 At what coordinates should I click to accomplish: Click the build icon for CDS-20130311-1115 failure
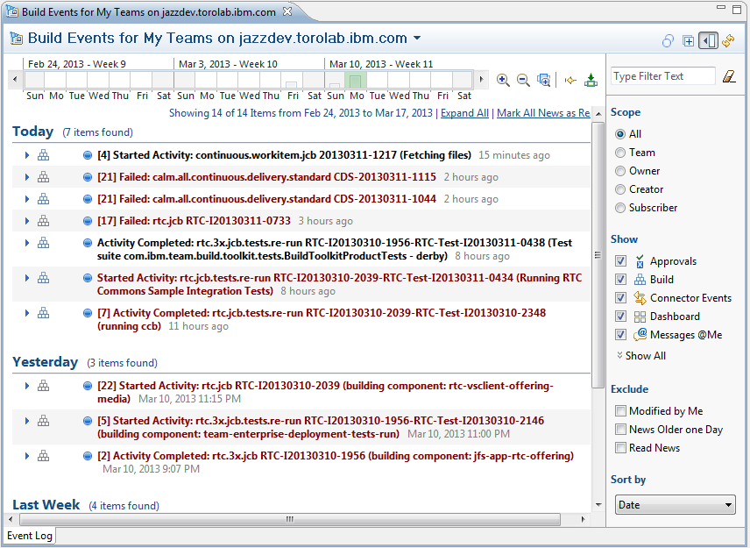click(44, 177)
